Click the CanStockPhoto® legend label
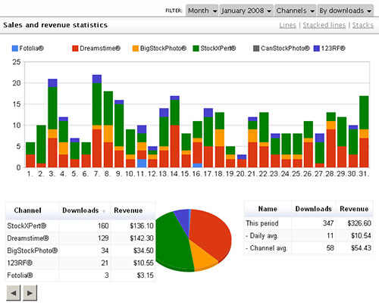 285,48
